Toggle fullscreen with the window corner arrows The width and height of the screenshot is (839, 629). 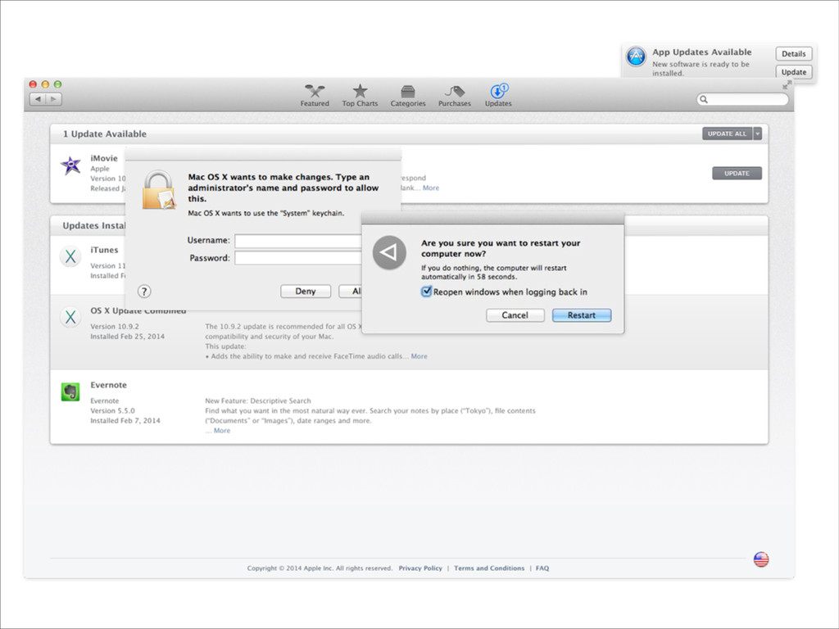point(787,85)
